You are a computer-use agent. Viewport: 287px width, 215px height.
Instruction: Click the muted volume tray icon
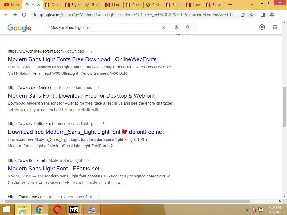(254, 210)
